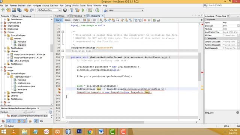Toggle Sort by Source in Navigator
This screenshot has width=240, height=135.
pyautogui.click(x=41, y=121)
